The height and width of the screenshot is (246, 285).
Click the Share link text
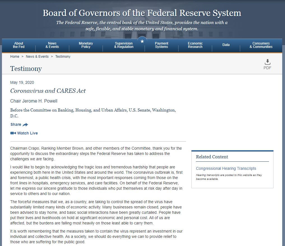(16, 124)
